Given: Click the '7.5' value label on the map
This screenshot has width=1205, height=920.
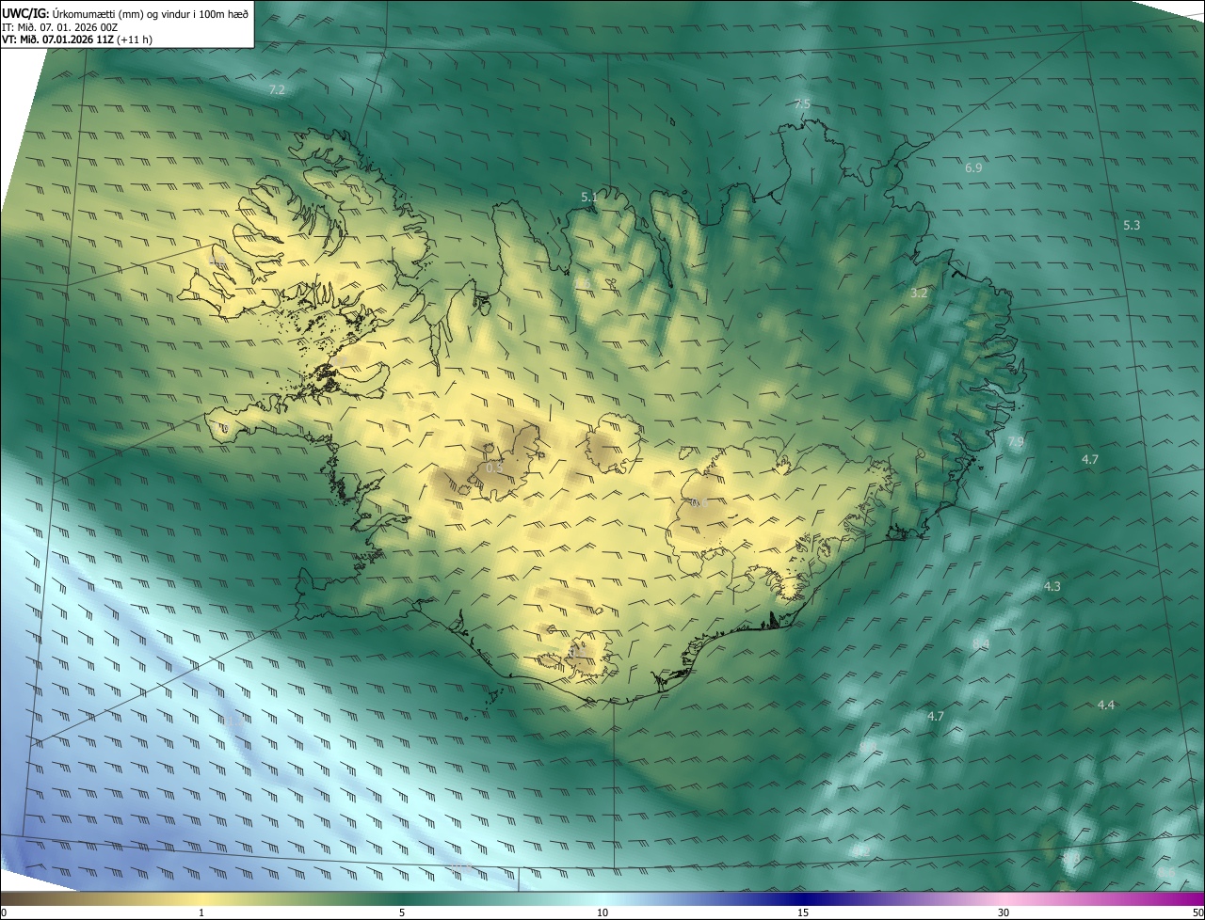Looking at the screenshot, I should pyautogui.click(x=802, y=104).
